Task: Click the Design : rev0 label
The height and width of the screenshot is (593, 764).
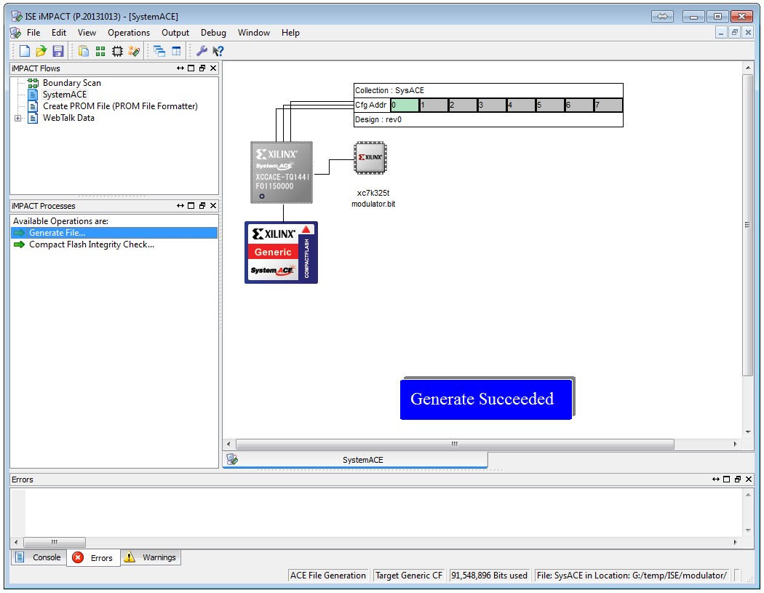Action: [378, 120]
